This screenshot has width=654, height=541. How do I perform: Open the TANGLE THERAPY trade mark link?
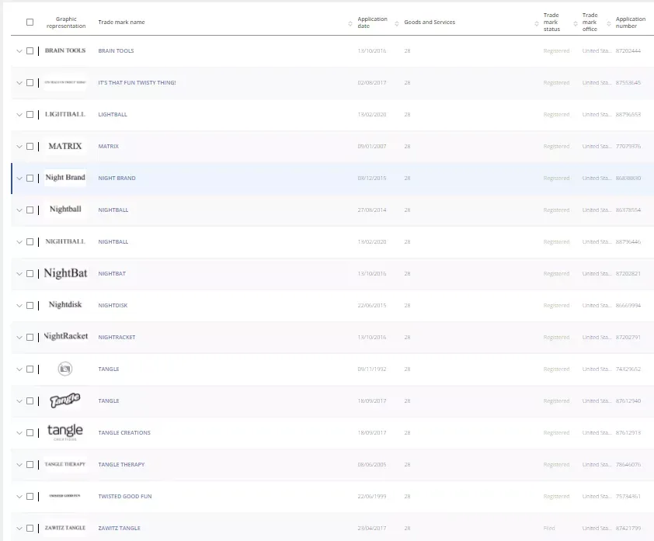pyautogui.click(x=121, y=465)
